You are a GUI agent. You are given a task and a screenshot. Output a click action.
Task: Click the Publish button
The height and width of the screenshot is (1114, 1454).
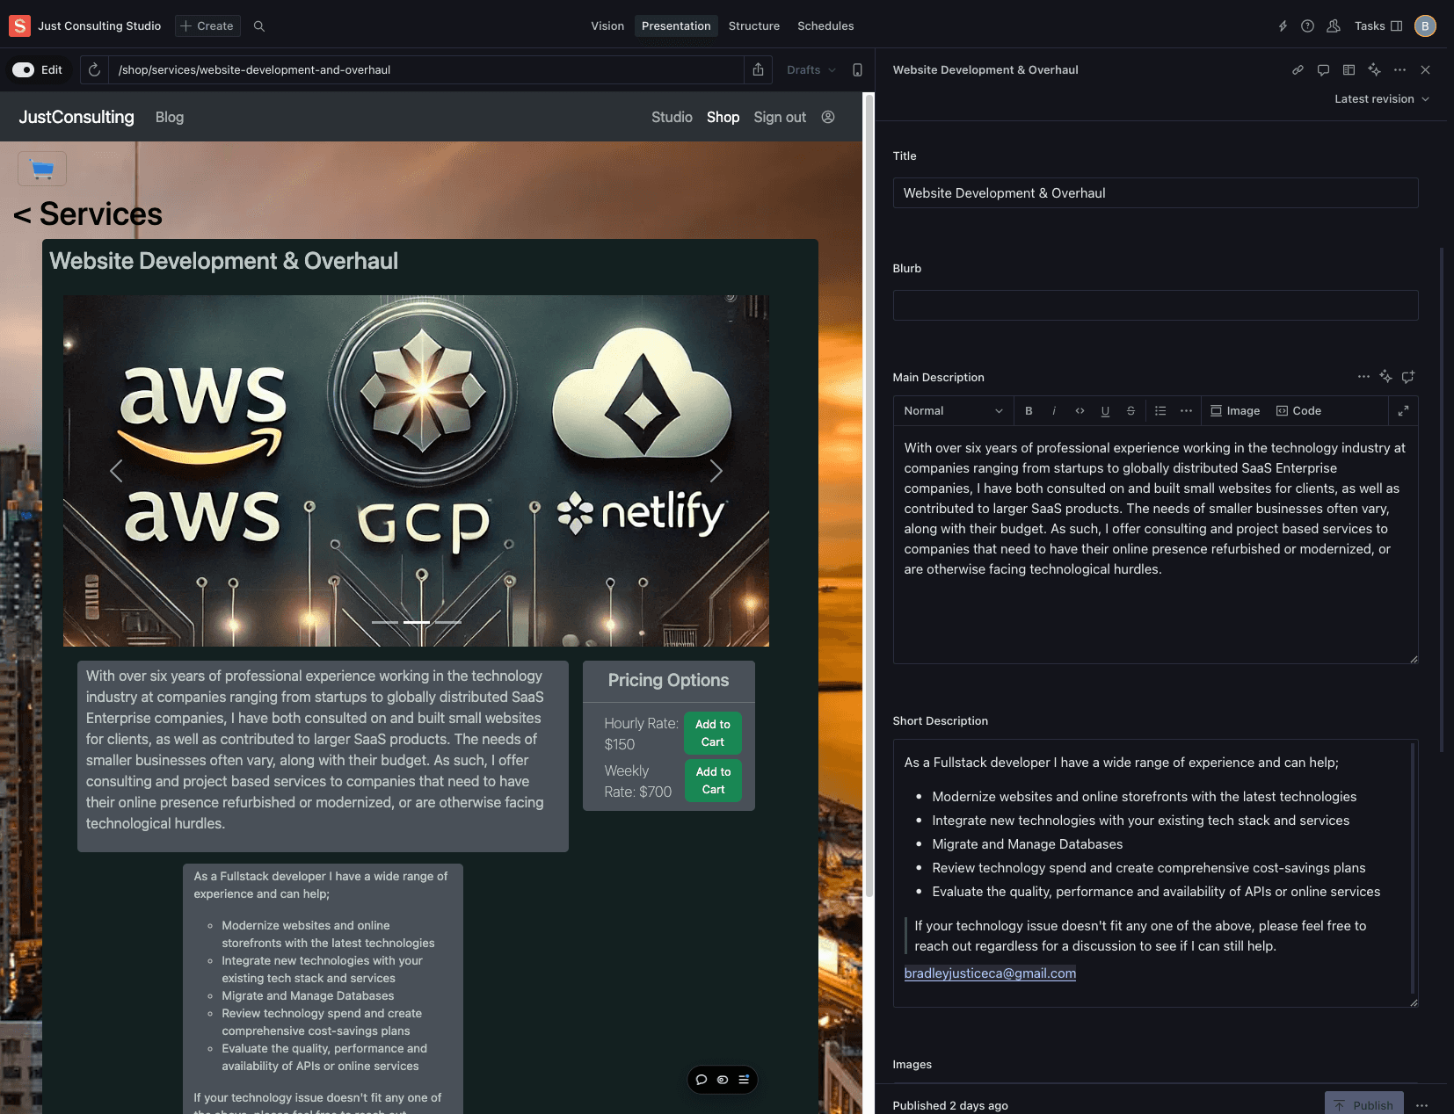pos(1363,1104)
